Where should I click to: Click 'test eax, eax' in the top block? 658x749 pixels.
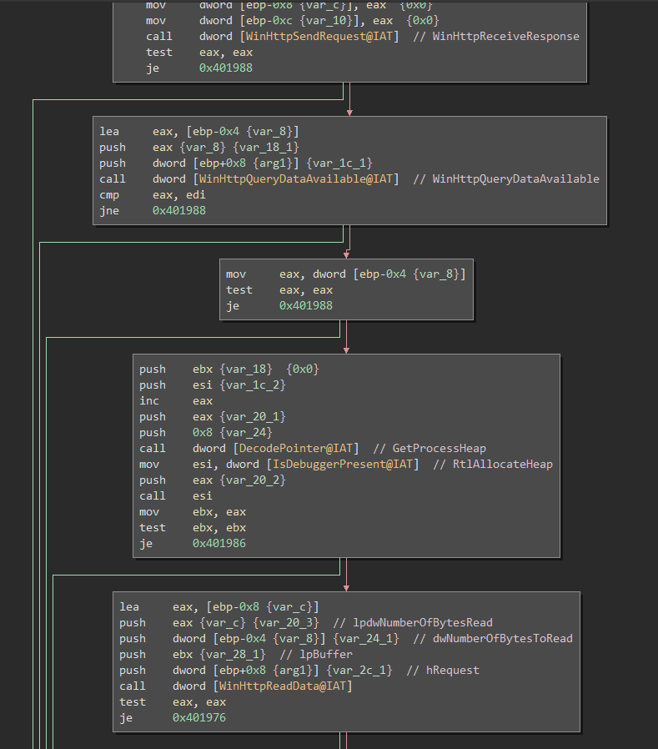click(x=199, y=52)
